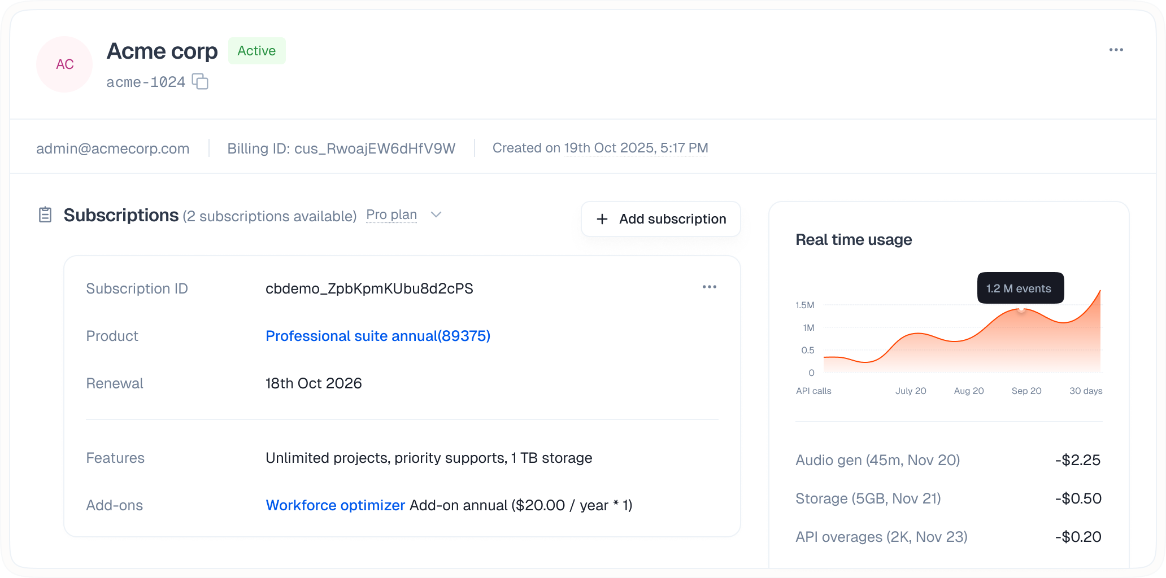Click the AC customer avatar
Image resolution: width=1166 pixels, height=578 pixels.
[64, 64]
